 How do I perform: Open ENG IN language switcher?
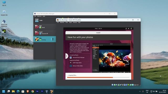pyautogui.click(x=147, y=91)
